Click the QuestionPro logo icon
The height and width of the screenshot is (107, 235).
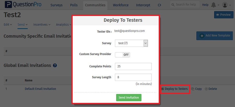pos(8,5)
